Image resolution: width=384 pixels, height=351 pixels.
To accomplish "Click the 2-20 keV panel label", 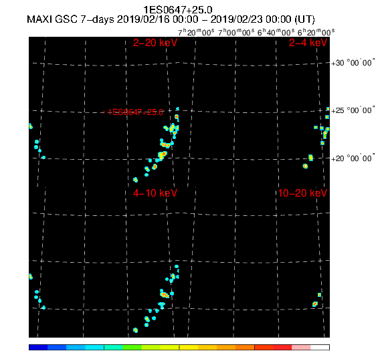I will click(155, 43).
